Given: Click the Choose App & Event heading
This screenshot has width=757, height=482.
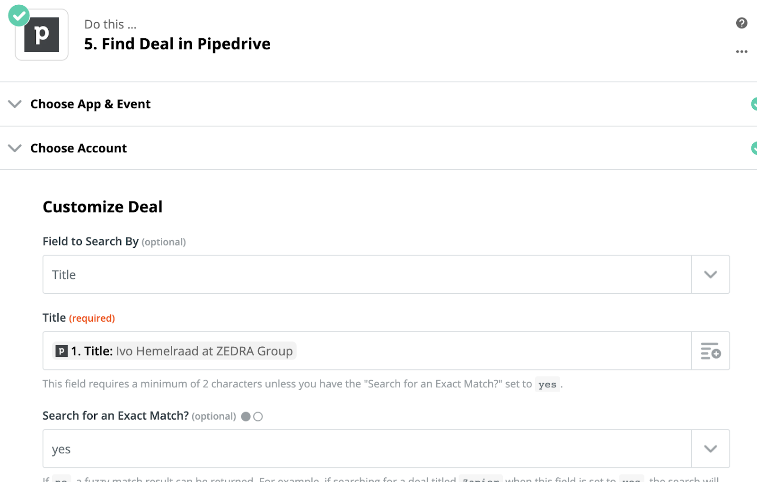Looking at the screenshot, I should [90, 104].
